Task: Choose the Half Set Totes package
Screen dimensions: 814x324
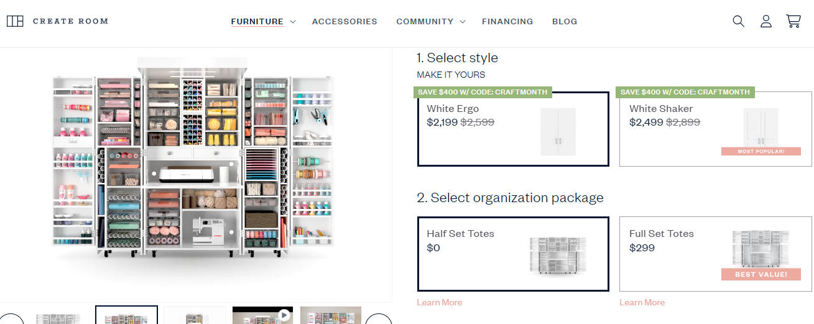Action: pyautogui.click(x=513, y=254)
